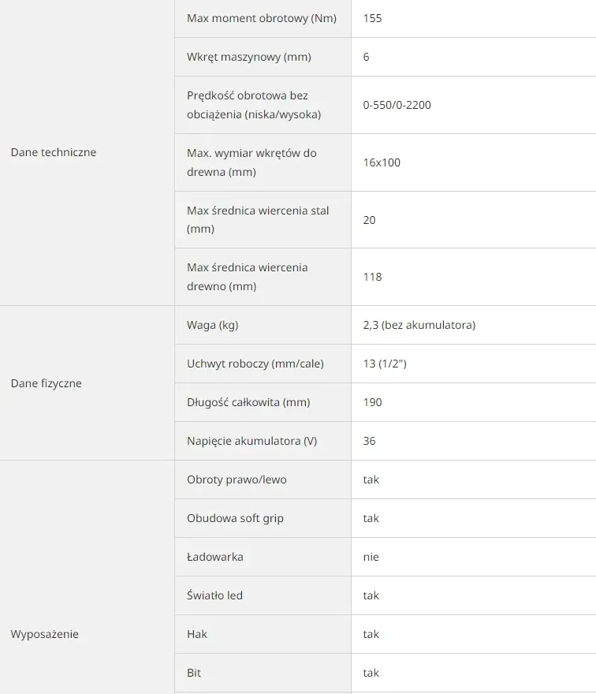Click Max średnica wiercenia stal label

[258, 219]
